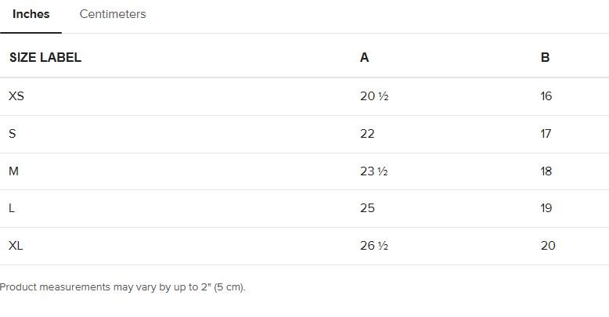Click the 26 ½ value in XL row
Image resolution: width=609 pixels, height=317 pixels.
374,246
